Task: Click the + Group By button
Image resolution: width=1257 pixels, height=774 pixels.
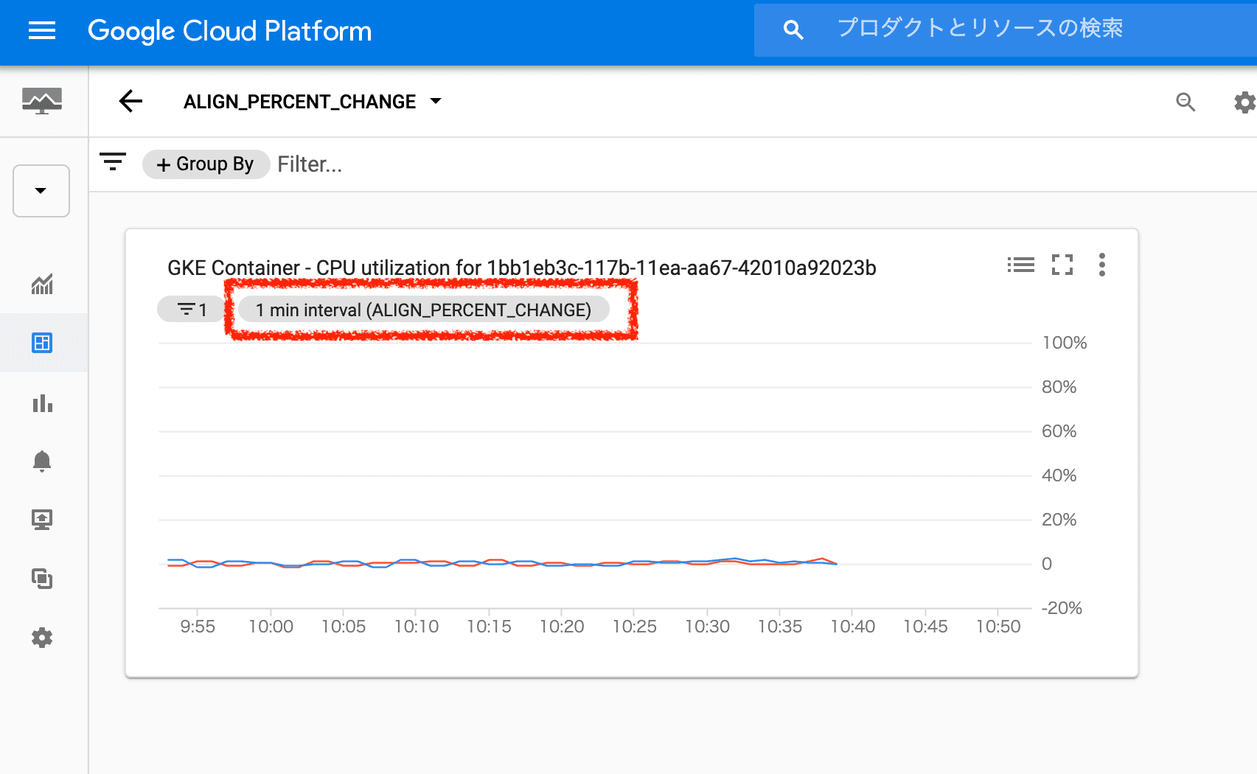Action: pos(206,164)
